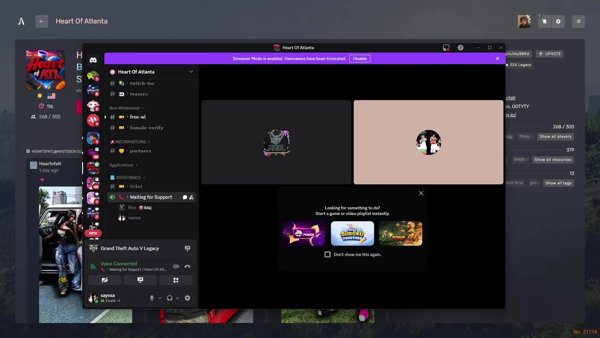Click the Voice Connected status text

119,264
